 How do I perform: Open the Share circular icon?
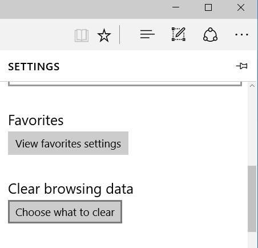(x=210, y=35)
